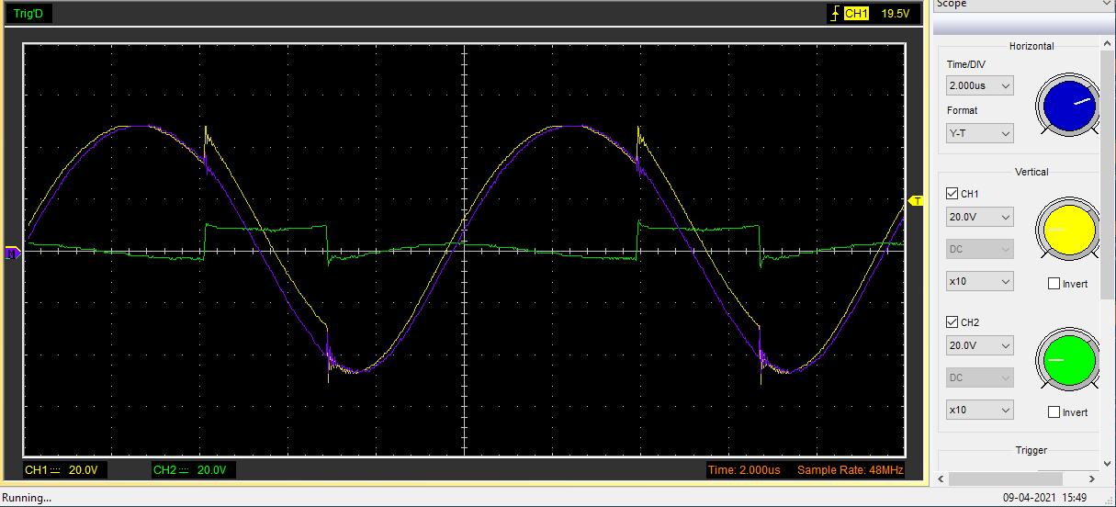Open the Scope dropdown at panel top
The height and width of the screenshot is (507, 1116).
(x=1023, y=5)
